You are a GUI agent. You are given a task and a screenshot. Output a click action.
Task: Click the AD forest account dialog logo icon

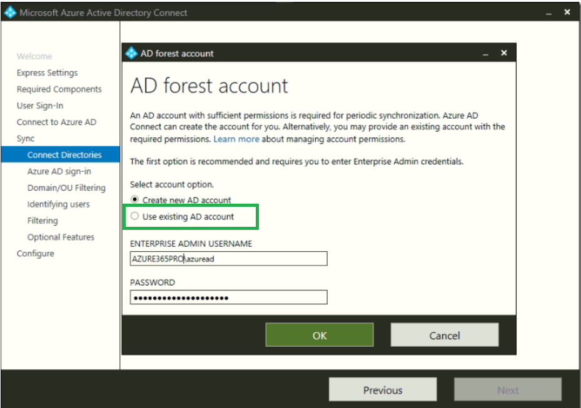[x=131, y=53]
